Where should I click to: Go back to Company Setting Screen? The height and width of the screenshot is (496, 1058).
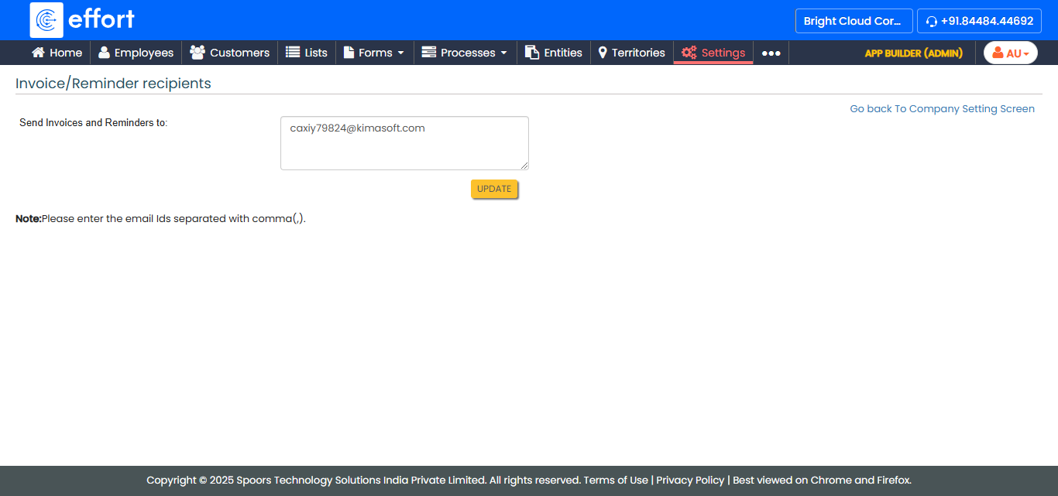tap(942, 109)
